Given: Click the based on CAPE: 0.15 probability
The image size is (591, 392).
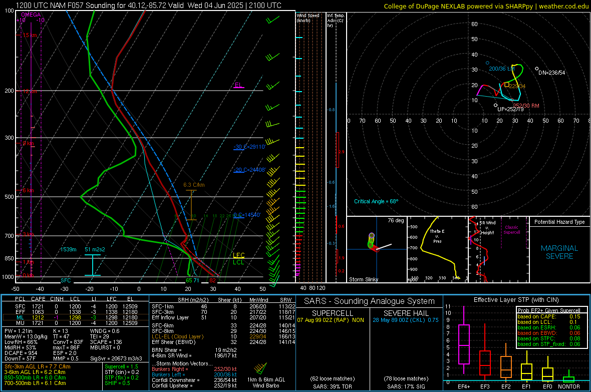Looking at the screenshot, I should pos(549,316).
